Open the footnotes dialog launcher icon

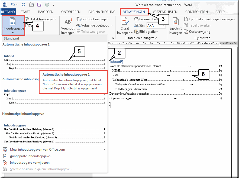(x=113, y=38)
